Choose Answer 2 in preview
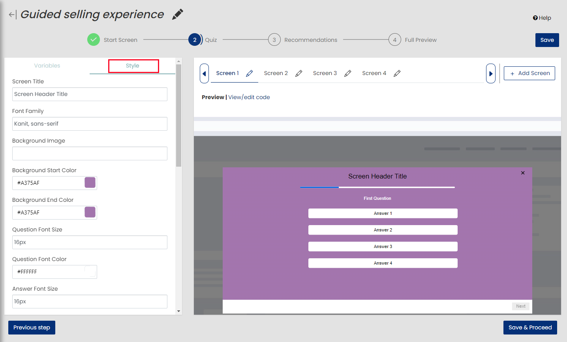Image resolution: width=567 pixels, height=342 pixels. [383, 230]
